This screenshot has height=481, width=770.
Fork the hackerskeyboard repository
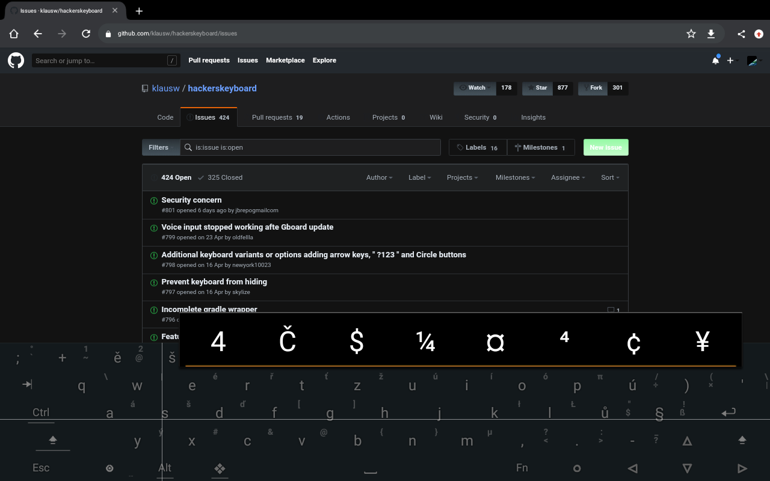pos(592,88)
